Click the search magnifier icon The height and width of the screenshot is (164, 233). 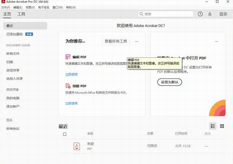(x=141, y=14)
